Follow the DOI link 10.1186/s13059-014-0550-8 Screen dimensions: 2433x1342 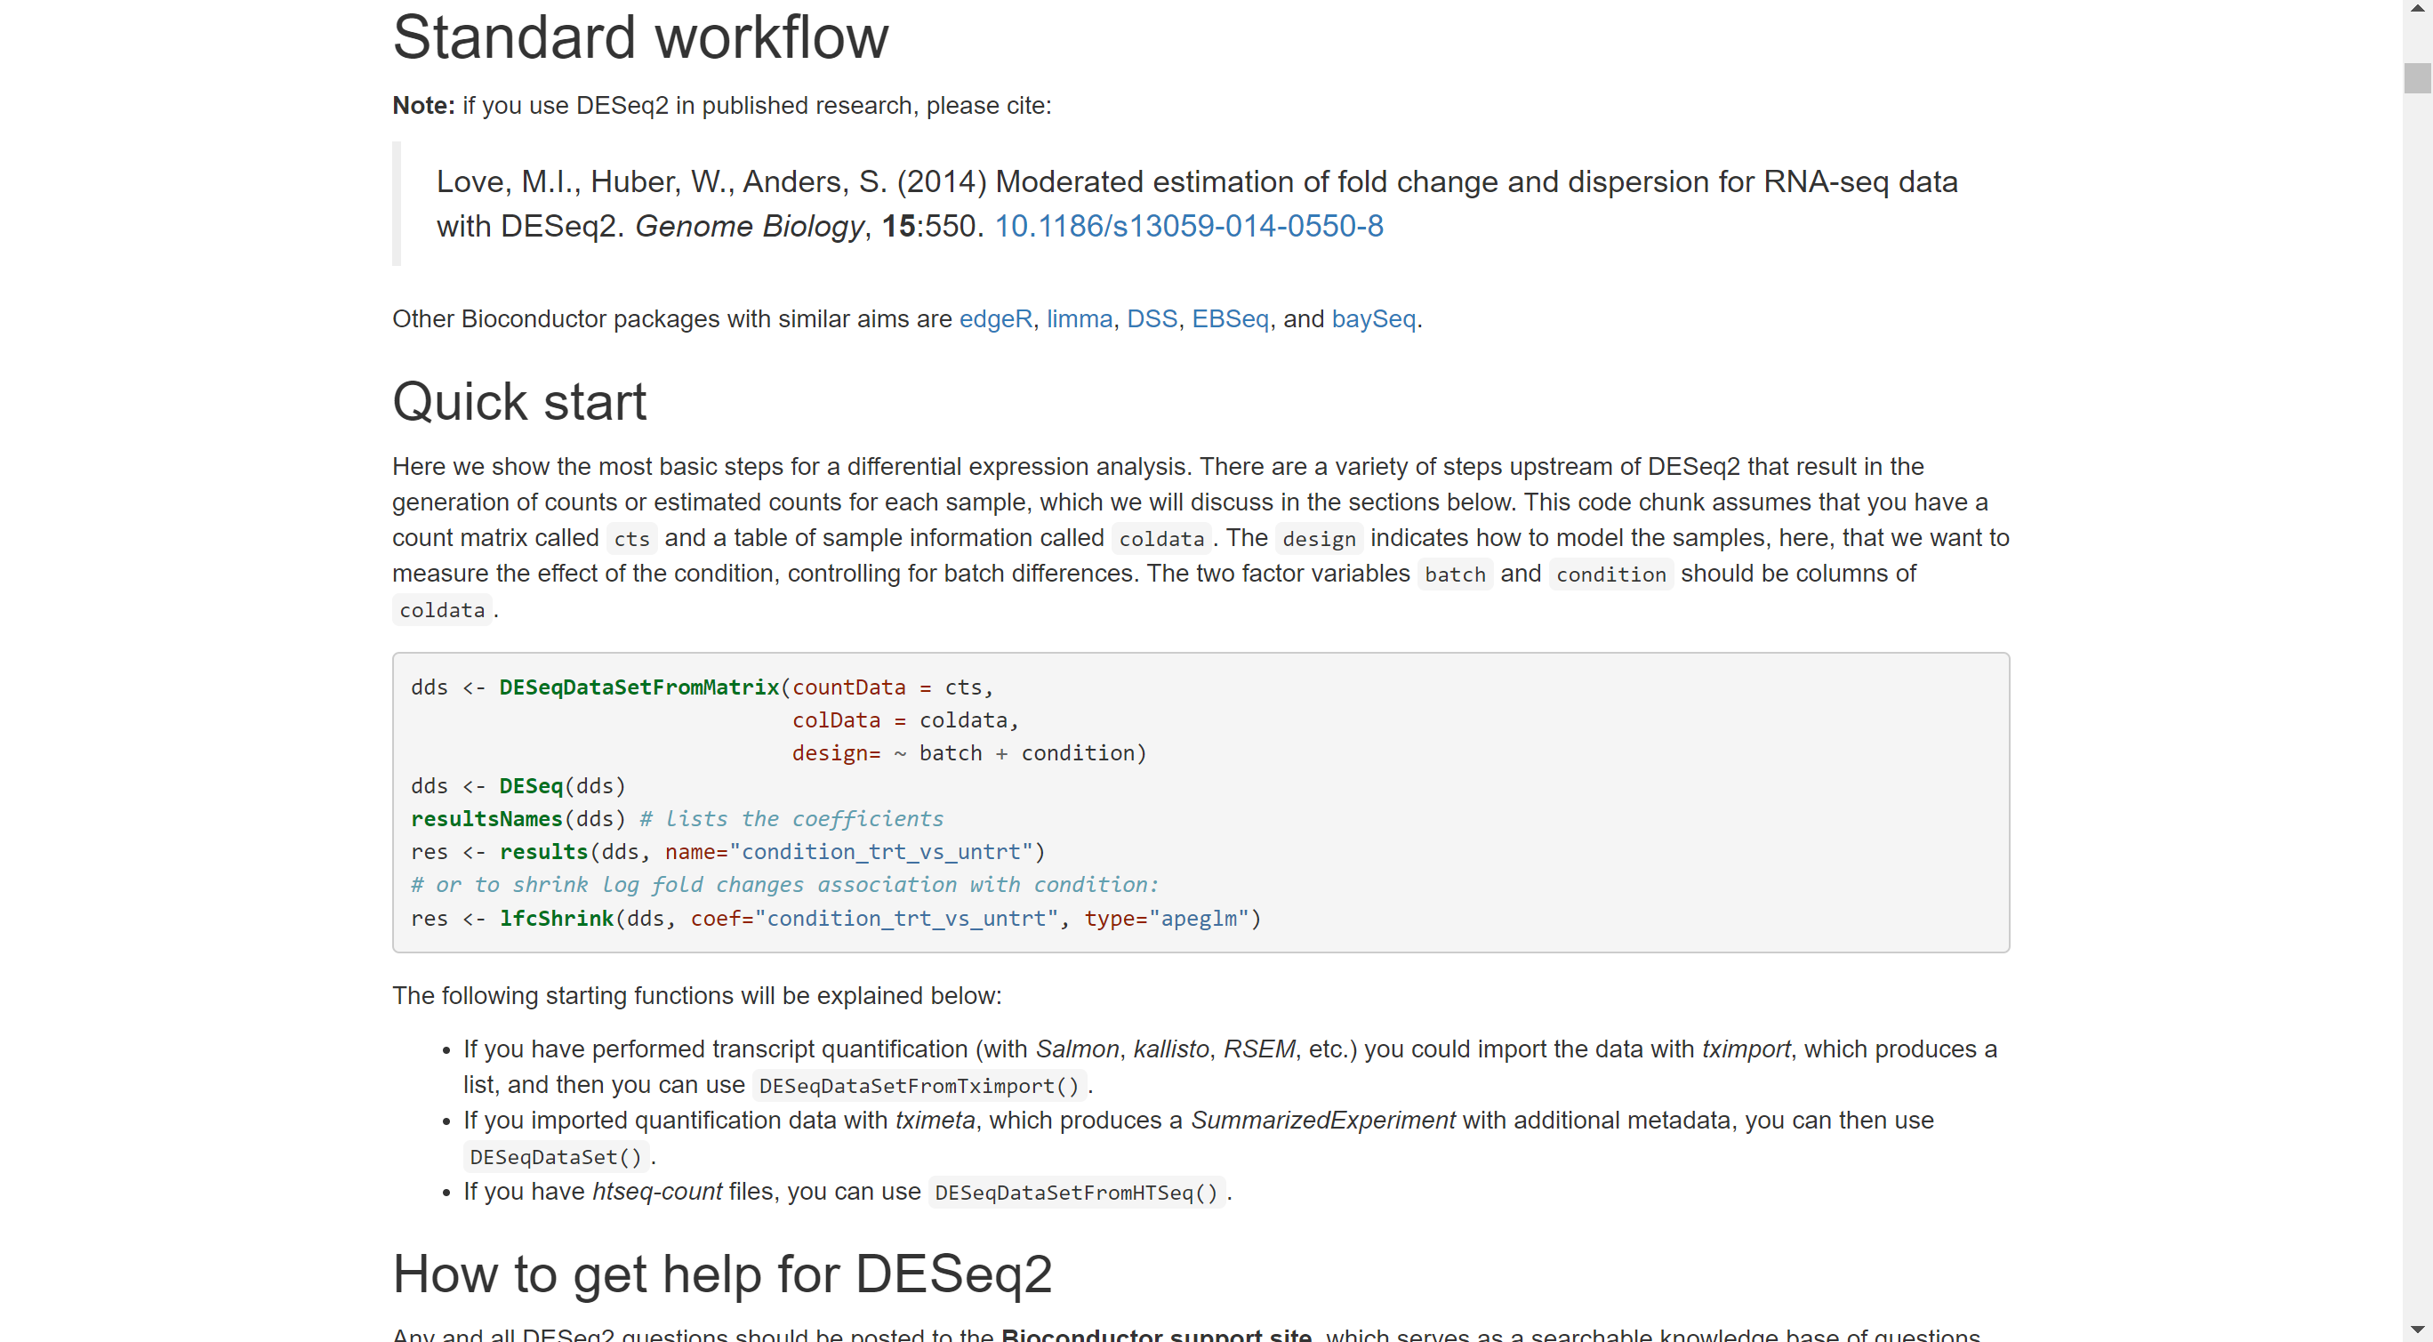(x=1189, y=227)
